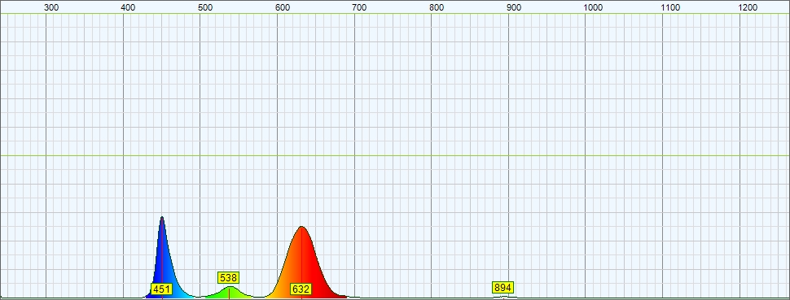Click the 600 wavelength axis label

[283, 7]
